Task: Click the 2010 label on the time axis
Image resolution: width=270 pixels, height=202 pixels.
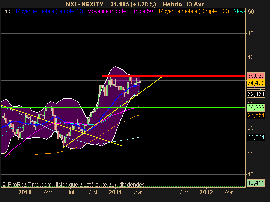Action: click(25, 192)
